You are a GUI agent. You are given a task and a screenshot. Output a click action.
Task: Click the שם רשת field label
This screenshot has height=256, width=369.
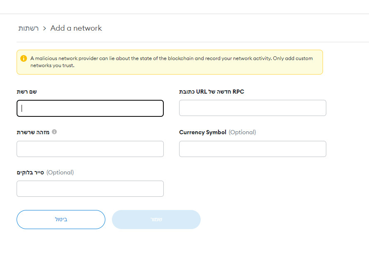coord(27,92)
